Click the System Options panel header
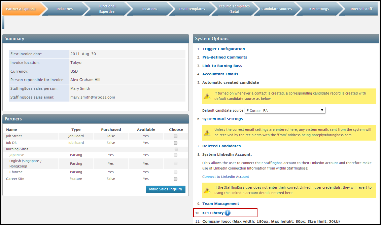This screenshot has height=225, width=381. [286, 39]
